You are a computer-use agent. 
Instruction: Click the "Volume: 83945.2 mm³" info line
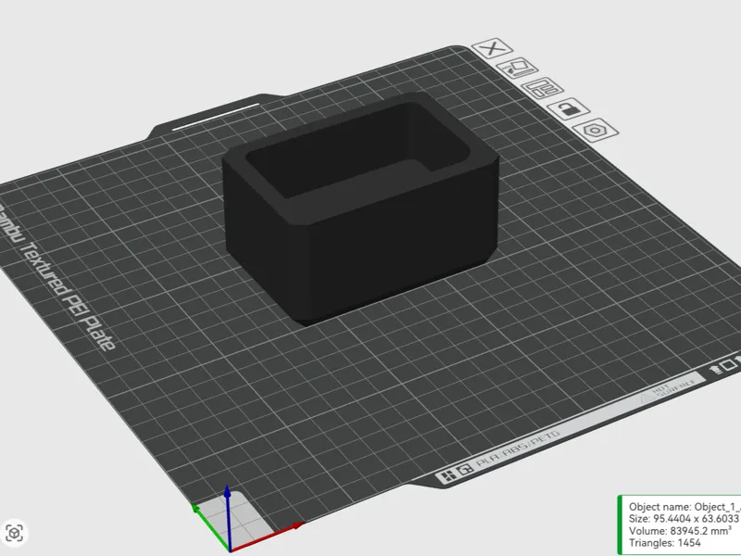tap(680, 531)
